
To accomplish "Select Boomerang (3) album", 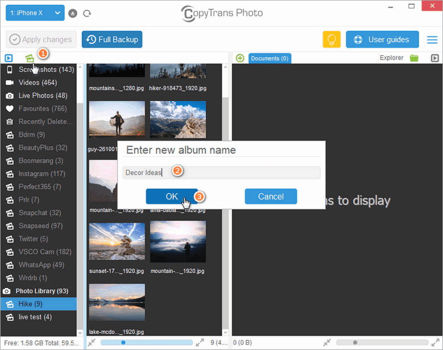I will tap(39, 161).
